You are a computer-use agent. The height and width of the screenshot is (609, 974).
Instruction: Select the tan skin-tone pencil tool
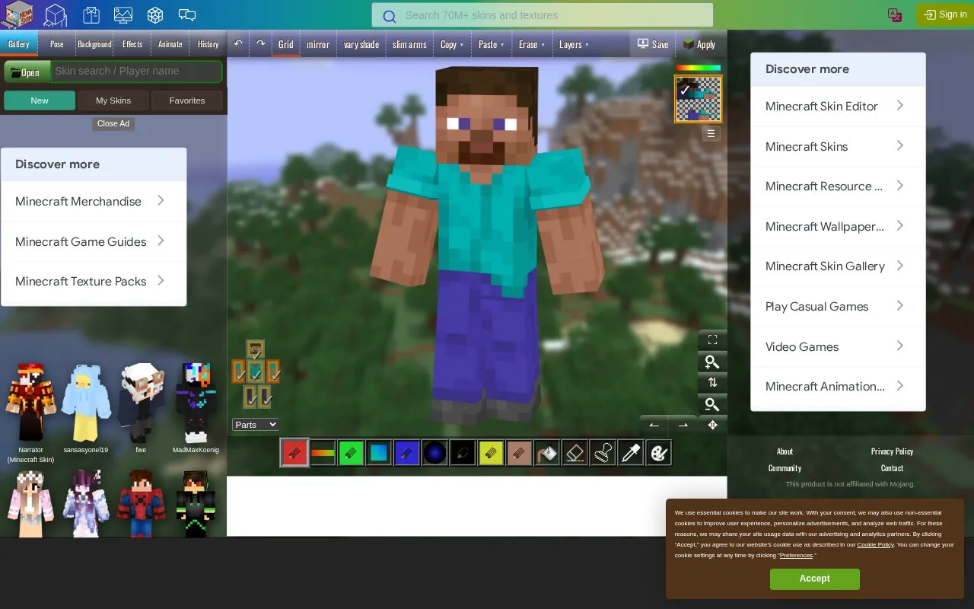pos(520,453)
